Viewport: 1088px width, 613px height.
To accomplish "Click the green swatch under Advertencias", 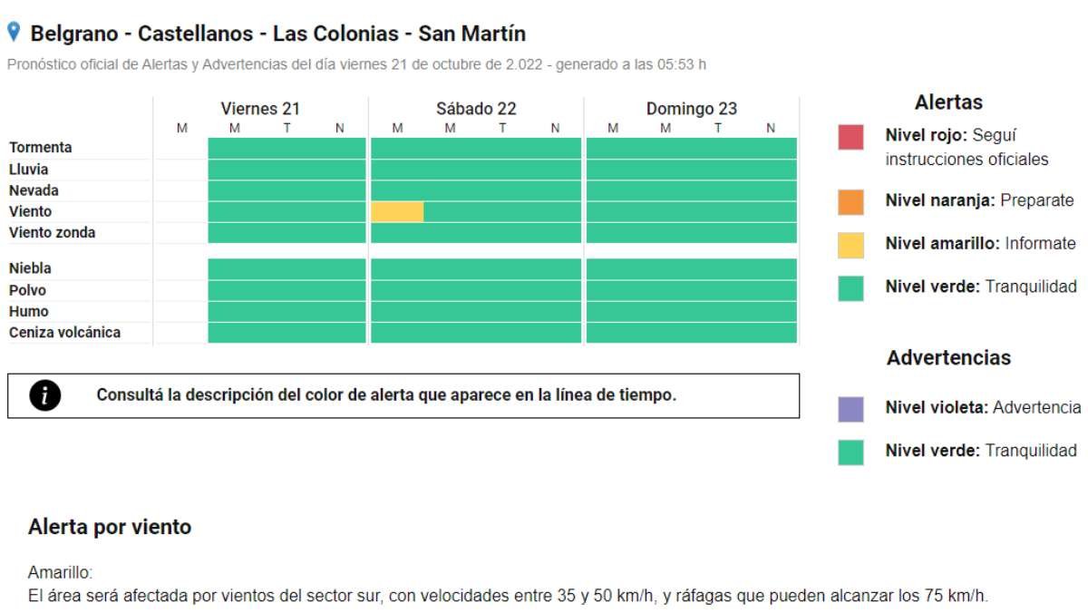I will [850, 452].
